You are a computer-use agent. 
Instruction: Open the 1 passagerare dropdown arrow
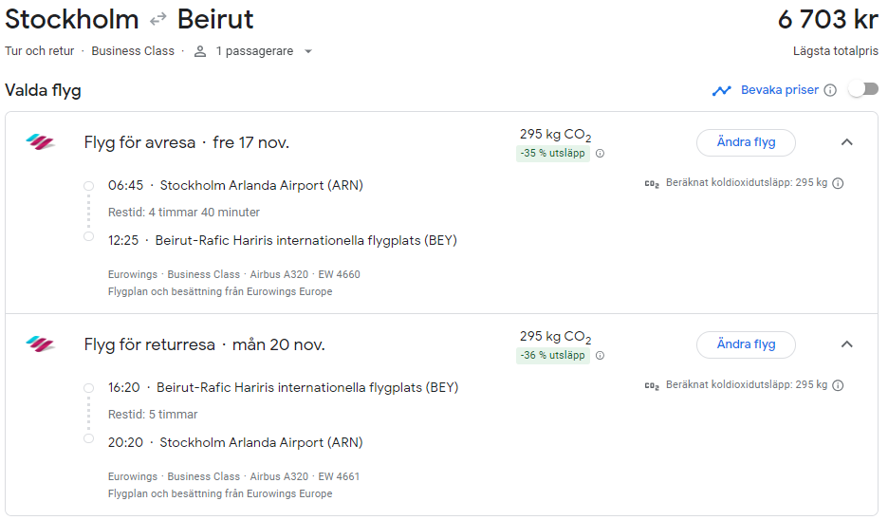308,51
